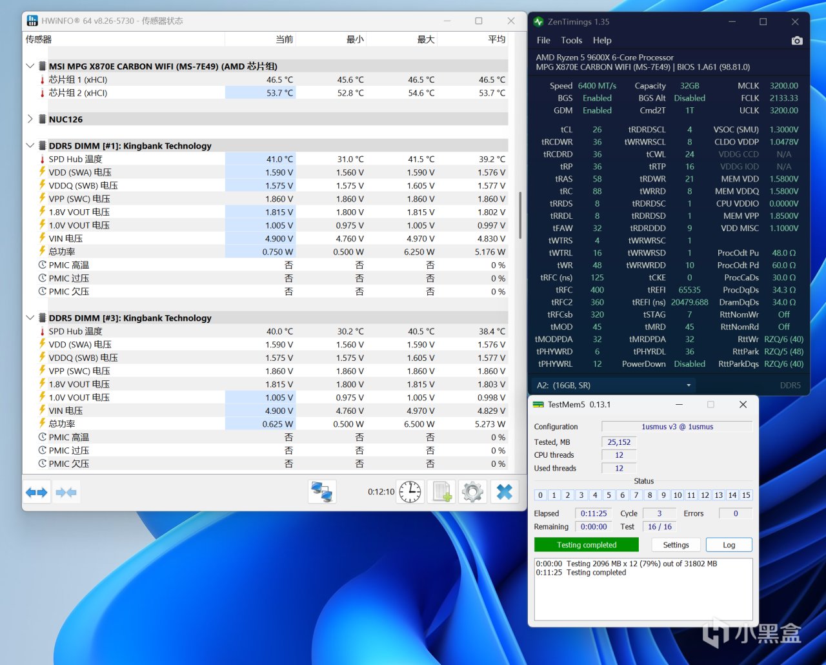Viewport: 826px width, 665px height.
Task: Toggle TestMem5 status thread box 0
Action: (541, 495)
